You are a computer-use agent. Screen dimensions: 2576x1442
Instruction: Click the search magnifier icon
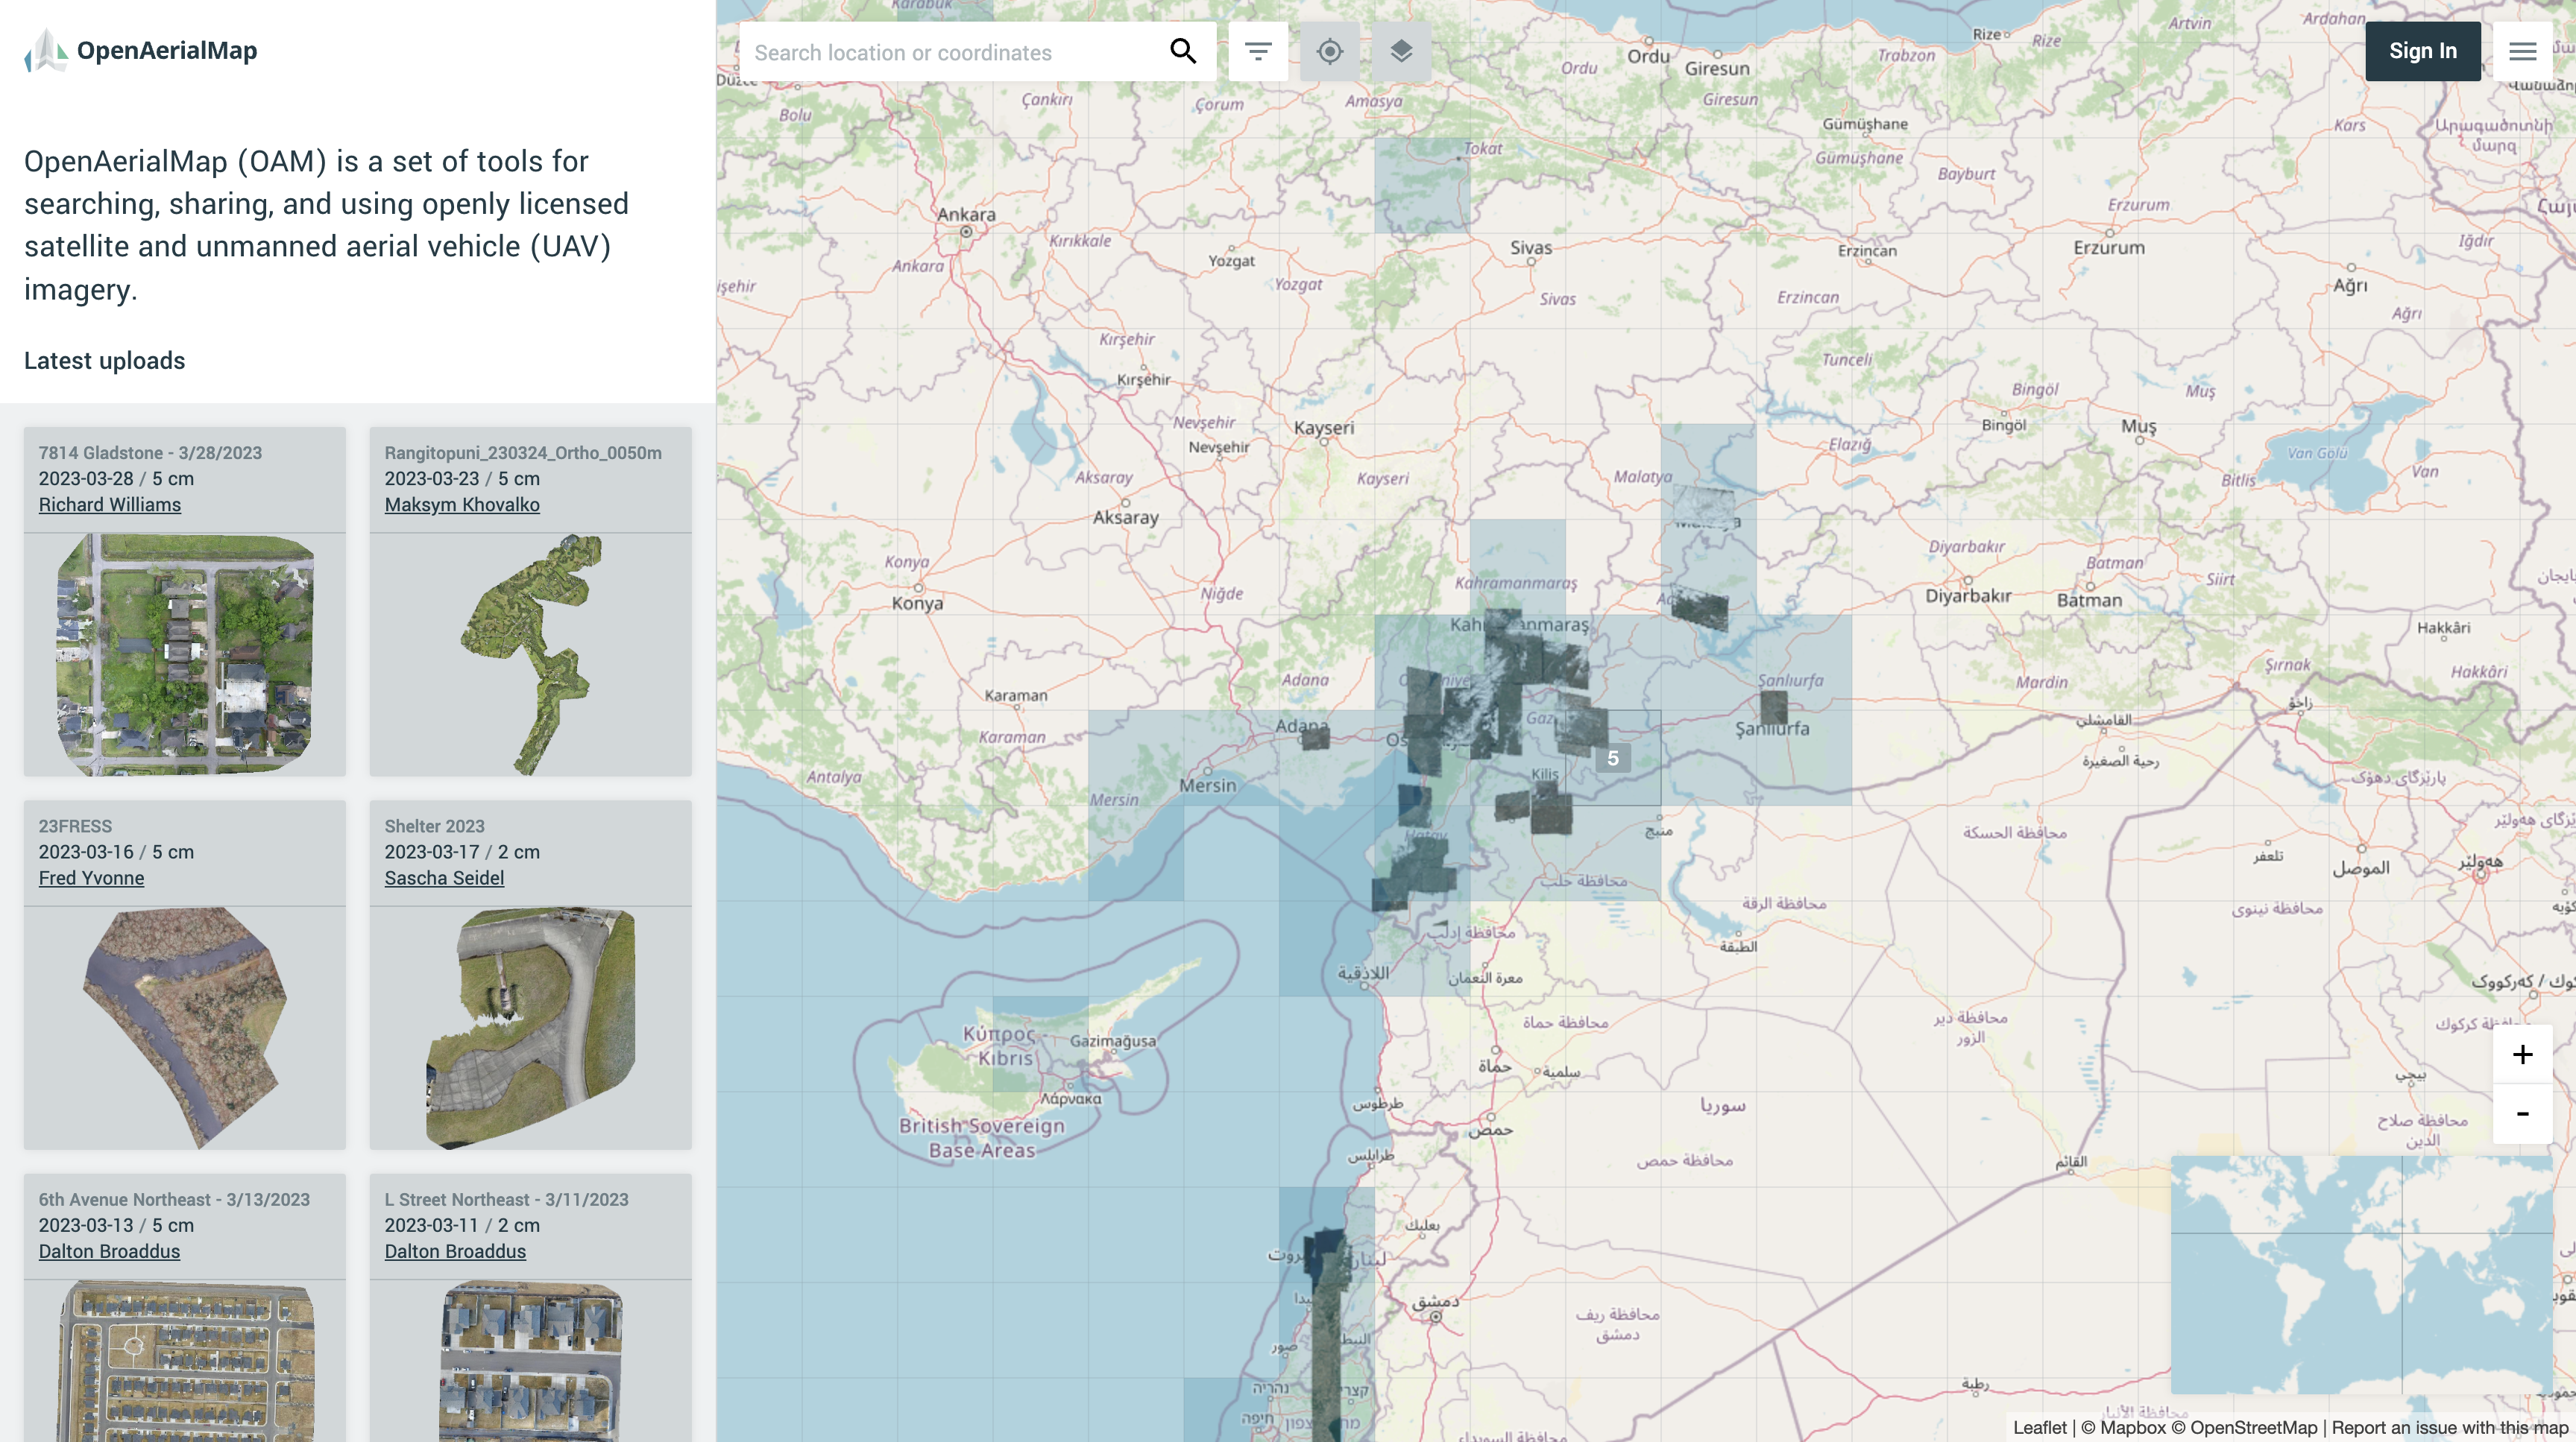1183,51
